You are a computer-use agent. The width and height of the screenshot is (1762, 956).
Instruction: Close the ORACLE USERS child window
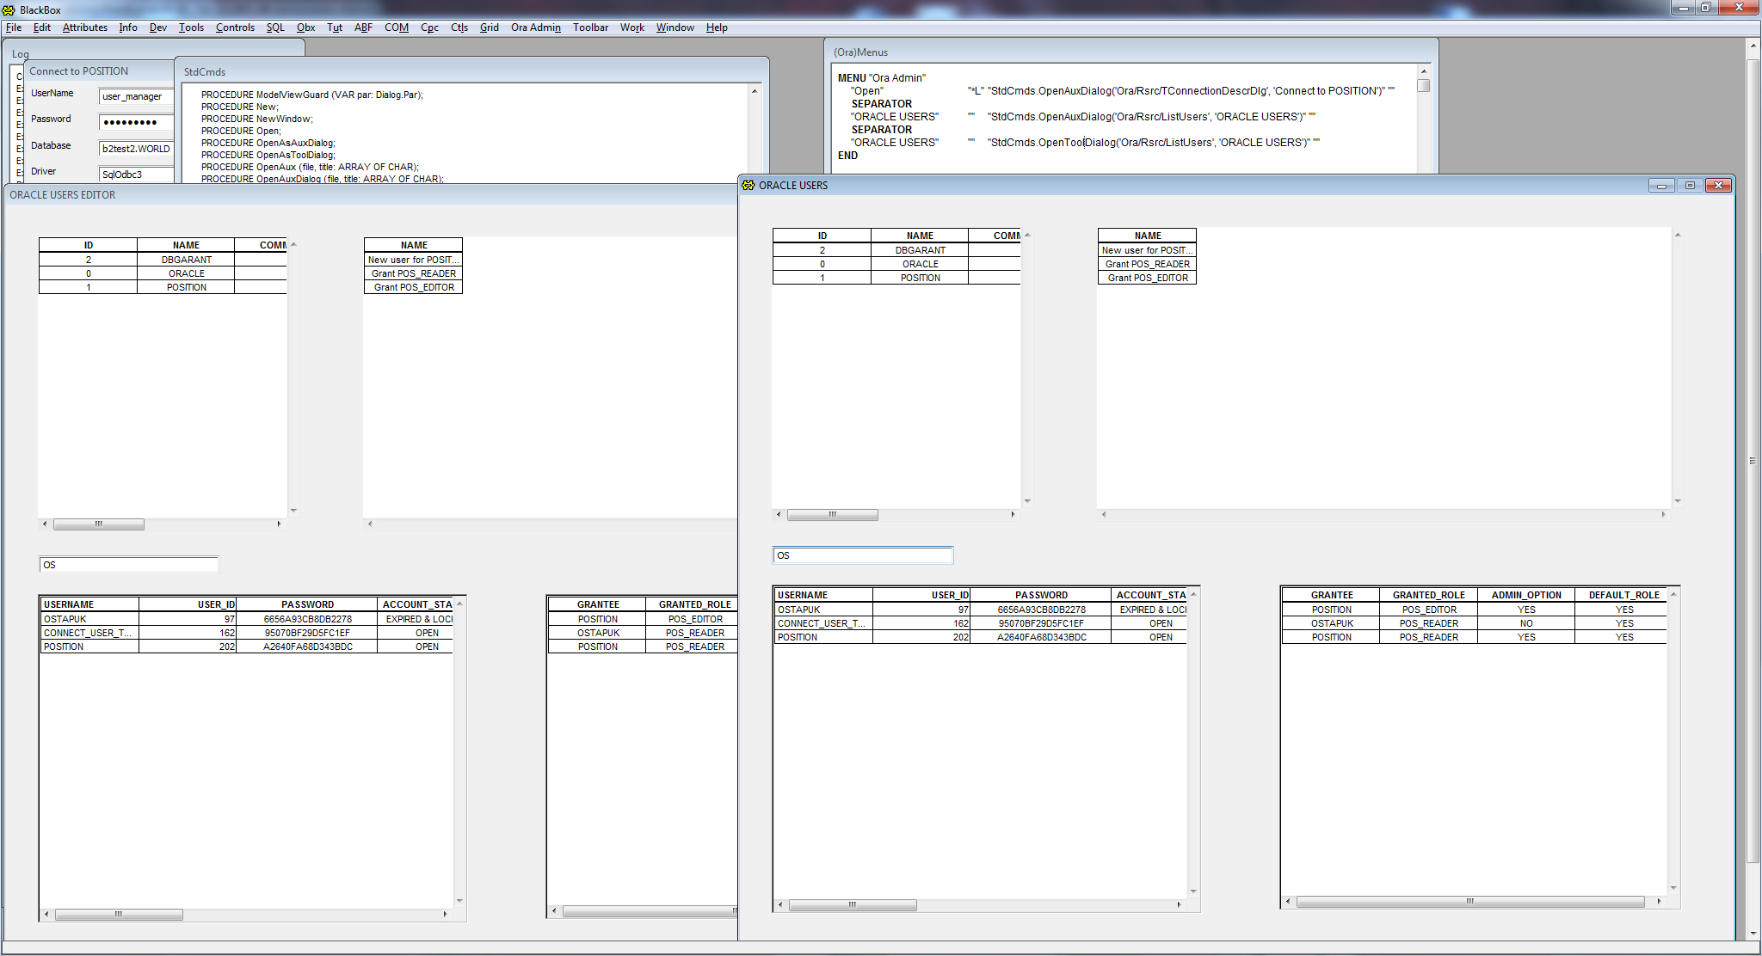1718,185
